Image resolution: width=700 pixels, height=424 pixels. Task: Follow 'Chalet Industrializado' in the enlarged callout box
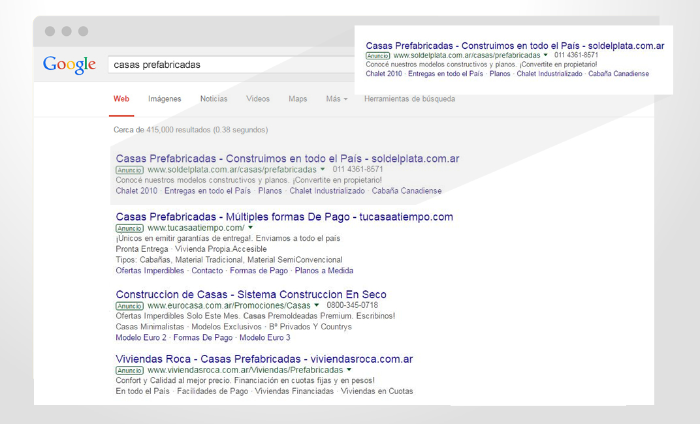point(550,74)
